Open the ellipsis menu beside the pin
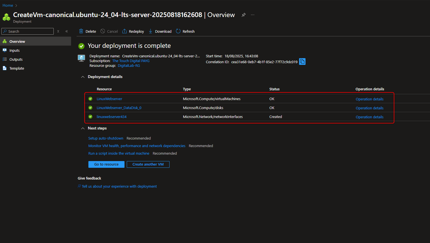430x243 pixels. 253,15
